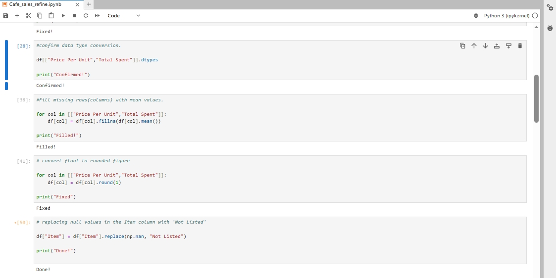
Task: Click the print("Done!") code line
Action: click(56, 251)
